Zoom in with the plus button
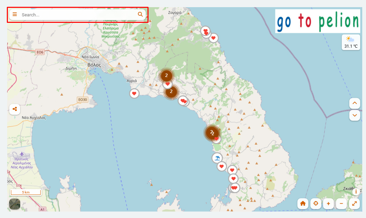 click(x=328, y=204)
